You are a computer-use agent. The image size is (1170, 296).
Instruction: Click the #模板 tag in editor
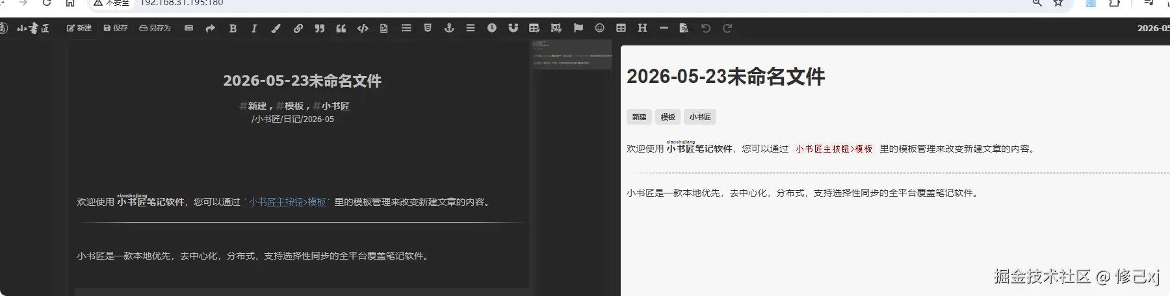(291, 106)
